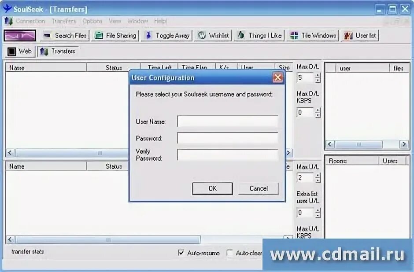The image size is (414, 272).
Task: Minimize the SoulSeek window
Action: point(379,9)
